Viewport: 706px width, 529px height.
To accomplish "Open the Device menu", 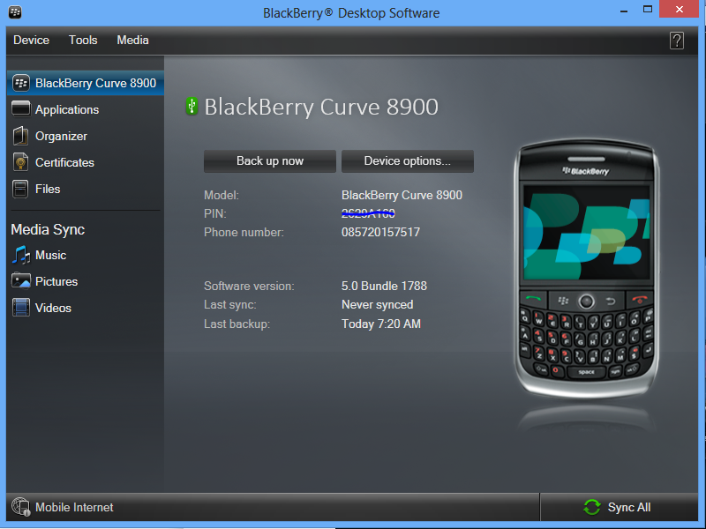I will click(x=31, y=40).
